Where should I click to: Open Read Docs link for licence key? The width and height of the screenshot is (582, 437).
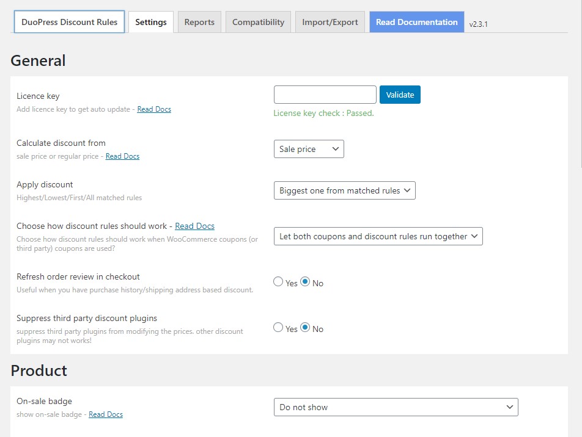[x=154, y=109]
